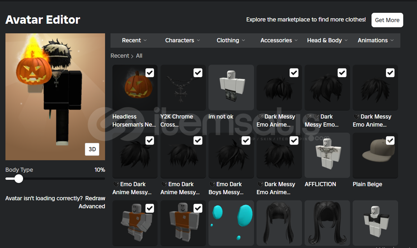Open the Recent category dropdown

point(135,40)
